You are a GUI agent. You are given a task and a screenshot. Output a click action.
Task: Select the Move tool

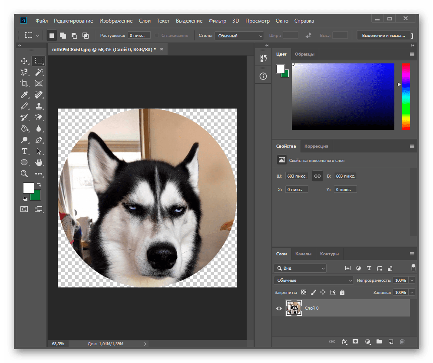[x=24, y=61]
